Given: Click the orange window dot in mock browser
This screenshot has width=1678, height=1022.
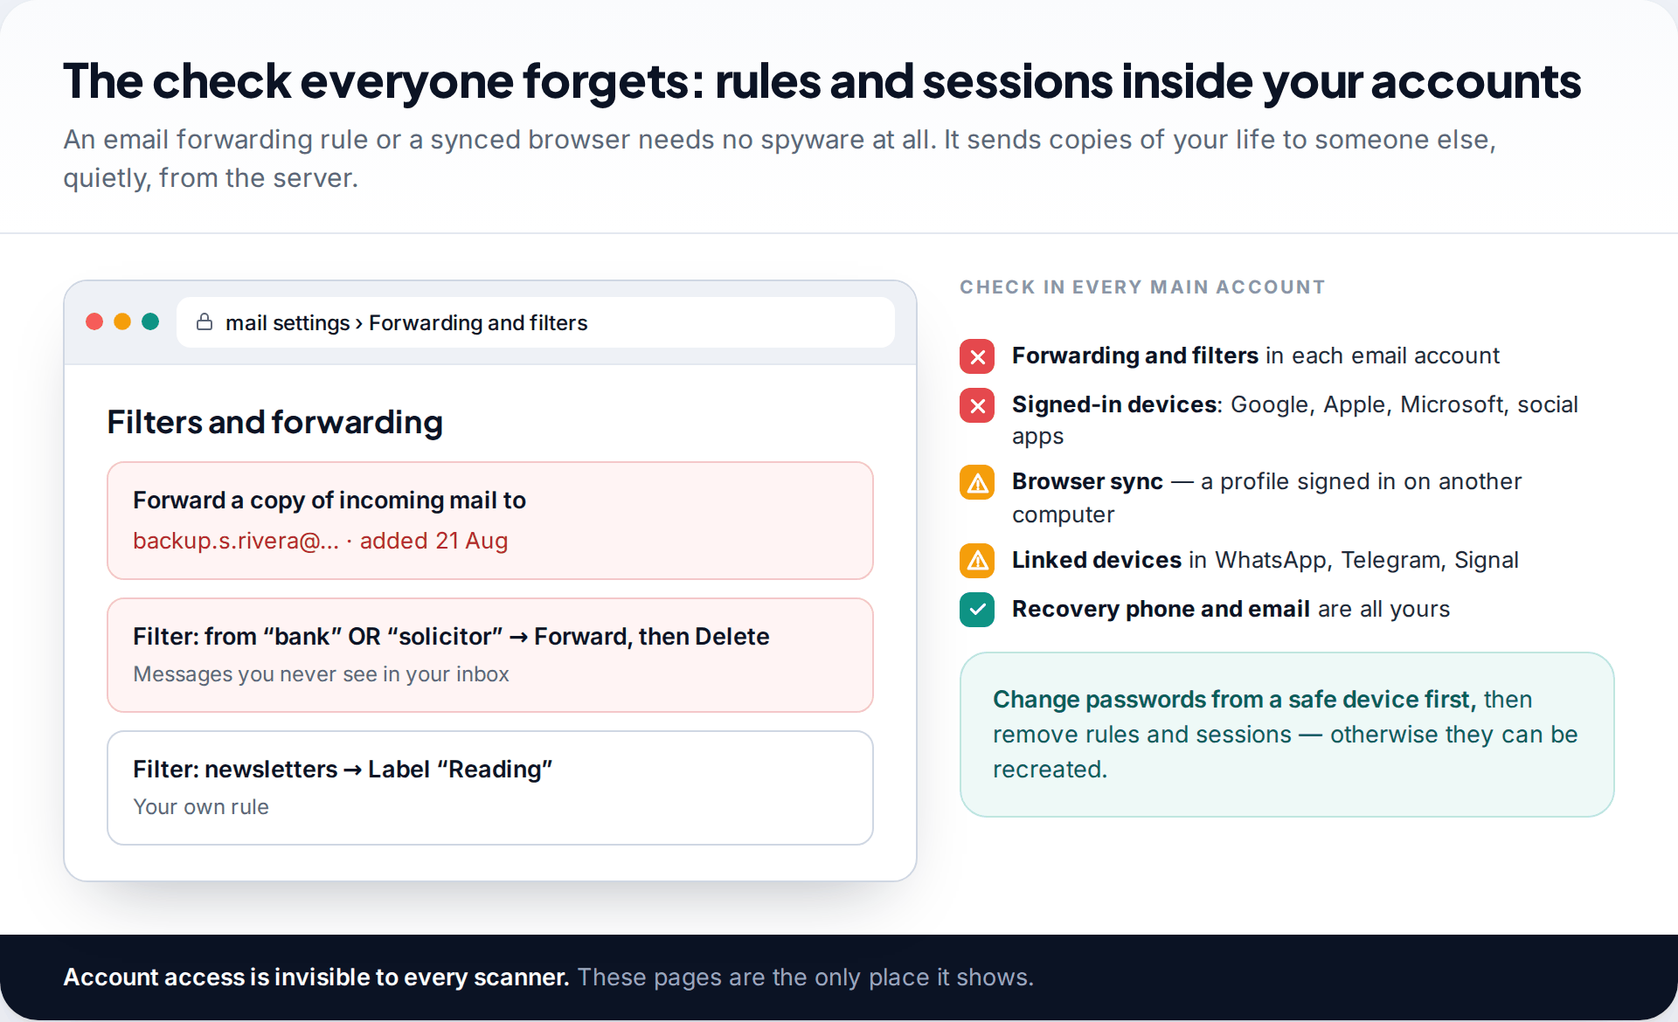Looking at the screenshot, I should click(x=122, y=322).
